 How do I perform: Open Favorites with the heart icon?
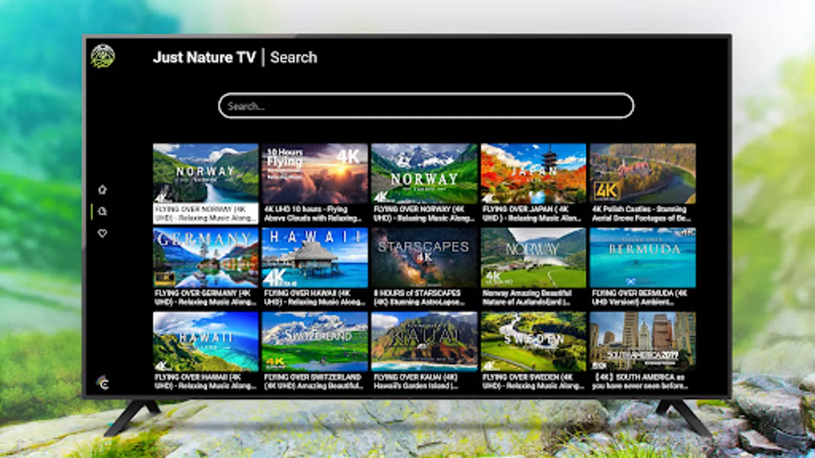coord(102,233)
